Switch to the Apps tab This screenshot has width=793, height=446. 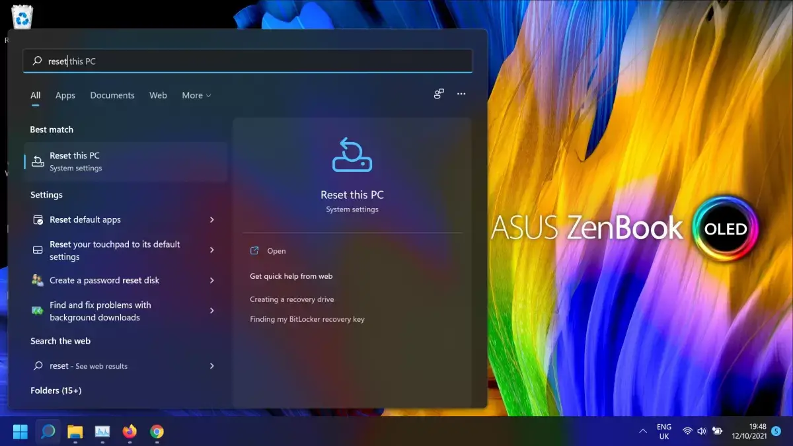click(65, 95)
